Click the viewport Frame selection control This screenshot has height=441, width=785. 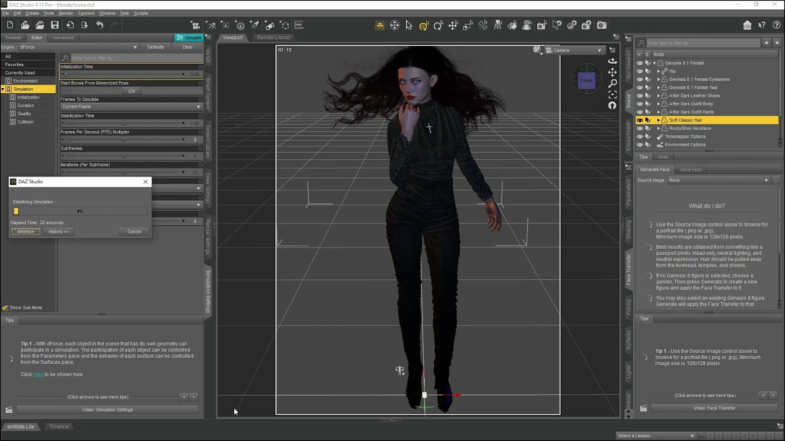click(612, 94)
